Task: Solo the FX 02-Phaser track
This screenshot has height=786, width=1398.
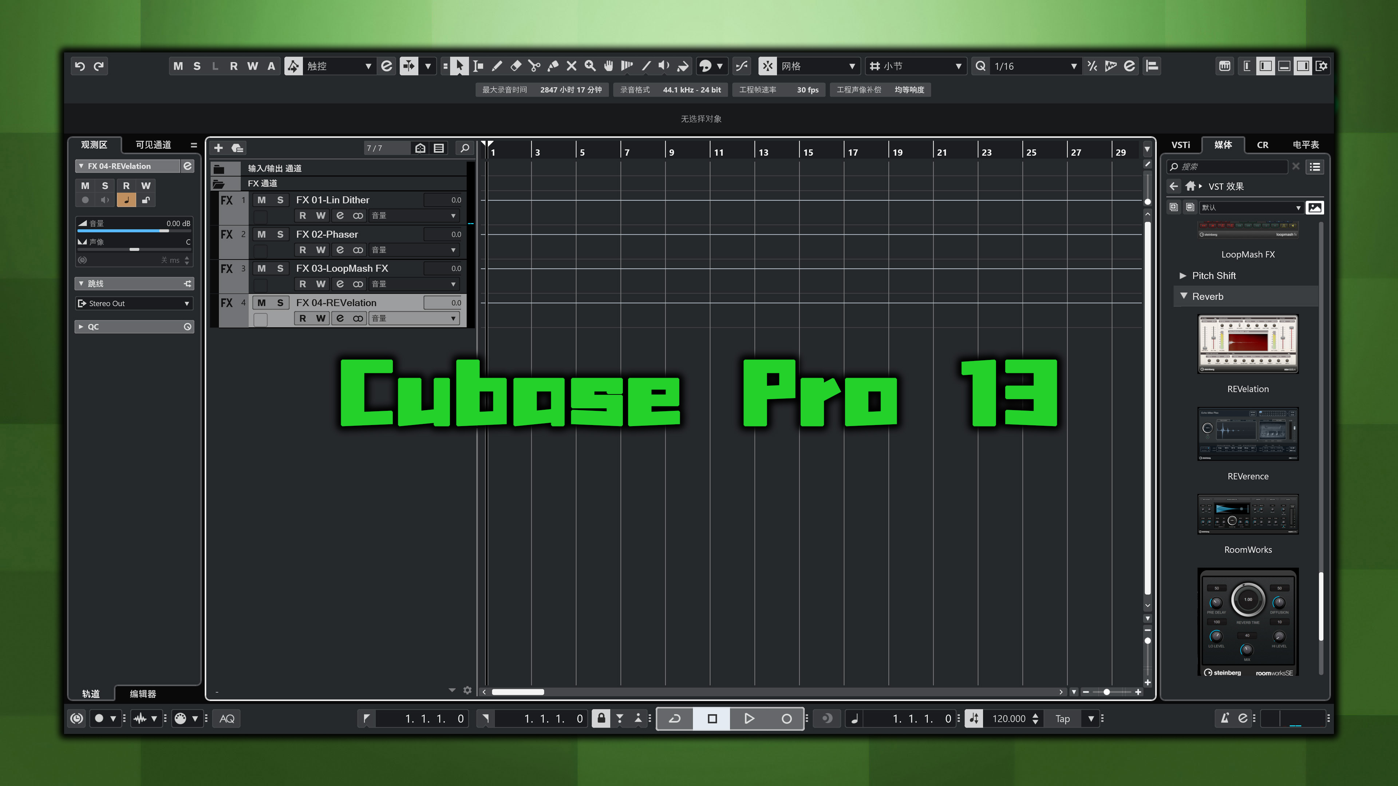Action: point(280,234)
